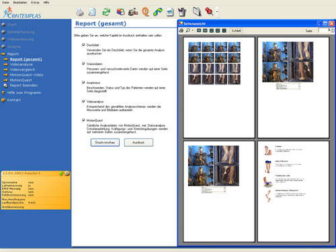Screen dimensions: 336x252
Task: Open print preview magnifier page icon
Action: coord(92,12)
